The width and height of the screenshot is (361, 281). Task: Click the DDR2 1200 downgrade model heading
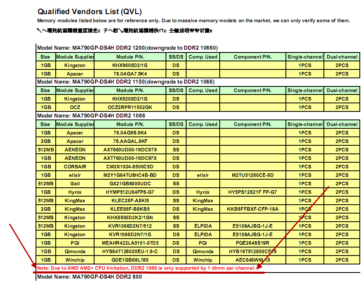point(127,48)
